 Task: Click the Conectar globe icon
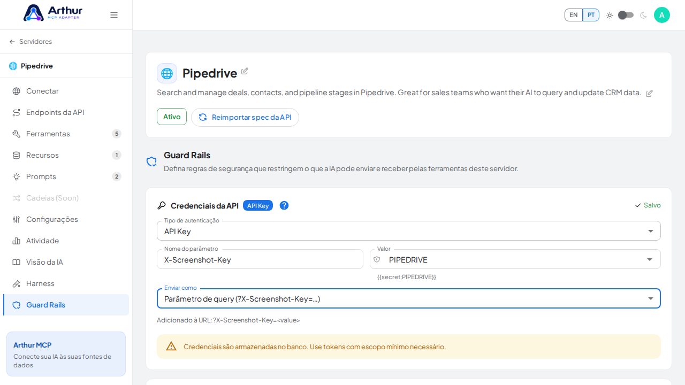[17, 91]
